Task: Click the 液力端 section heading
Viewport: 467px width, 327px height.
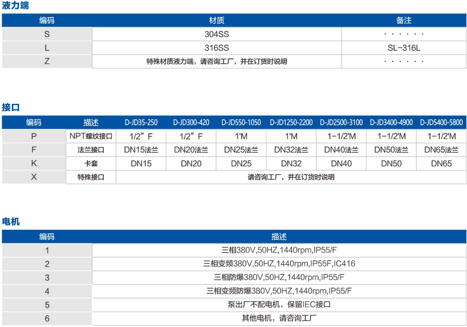Action: pos(15,6)
